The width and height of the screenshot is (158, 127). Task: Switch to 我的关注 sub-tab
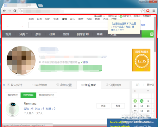13,95
